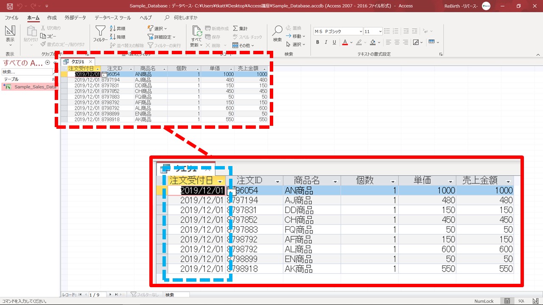Go to next record in navigation bar
Screen dimensions: 543x305
pyautogui.click(x=110, y=294)
